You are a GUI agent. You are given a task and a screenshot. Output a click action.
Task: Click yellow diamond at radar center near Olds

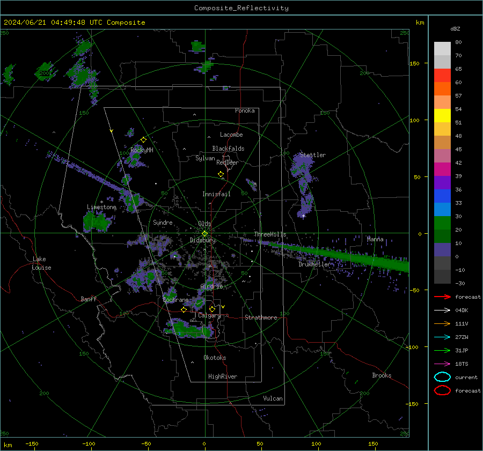(x=204, y=234)
